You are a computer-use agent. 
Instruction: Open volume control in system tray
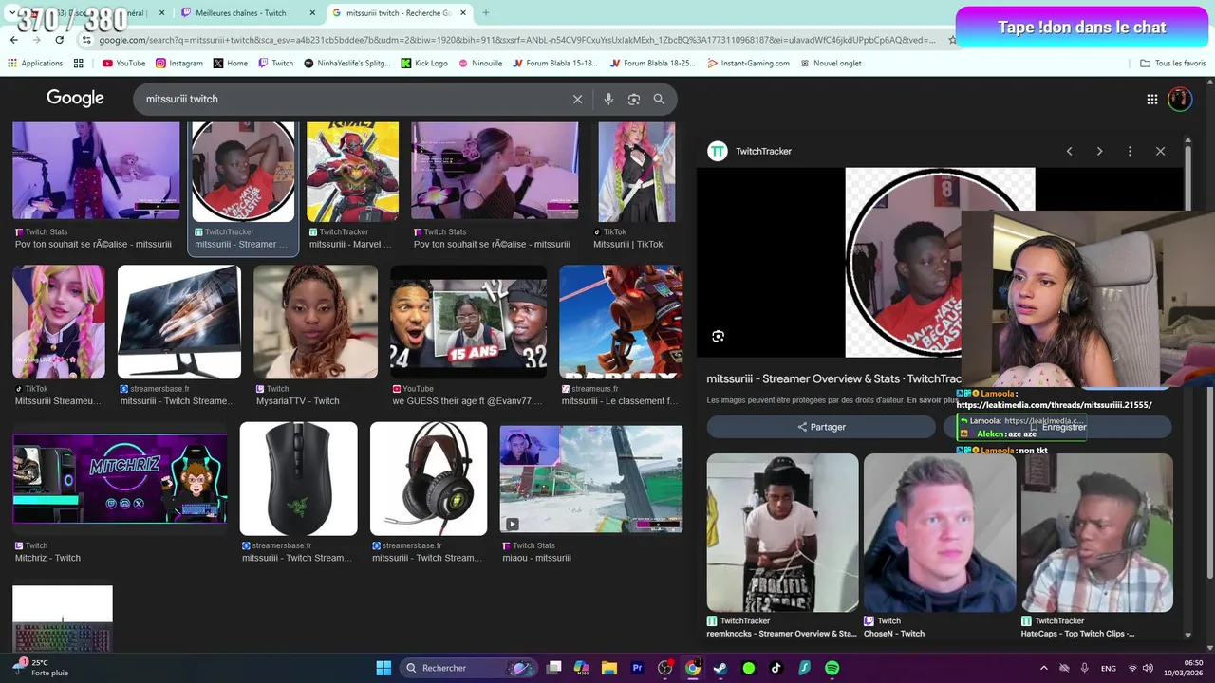coord(1147,668)
